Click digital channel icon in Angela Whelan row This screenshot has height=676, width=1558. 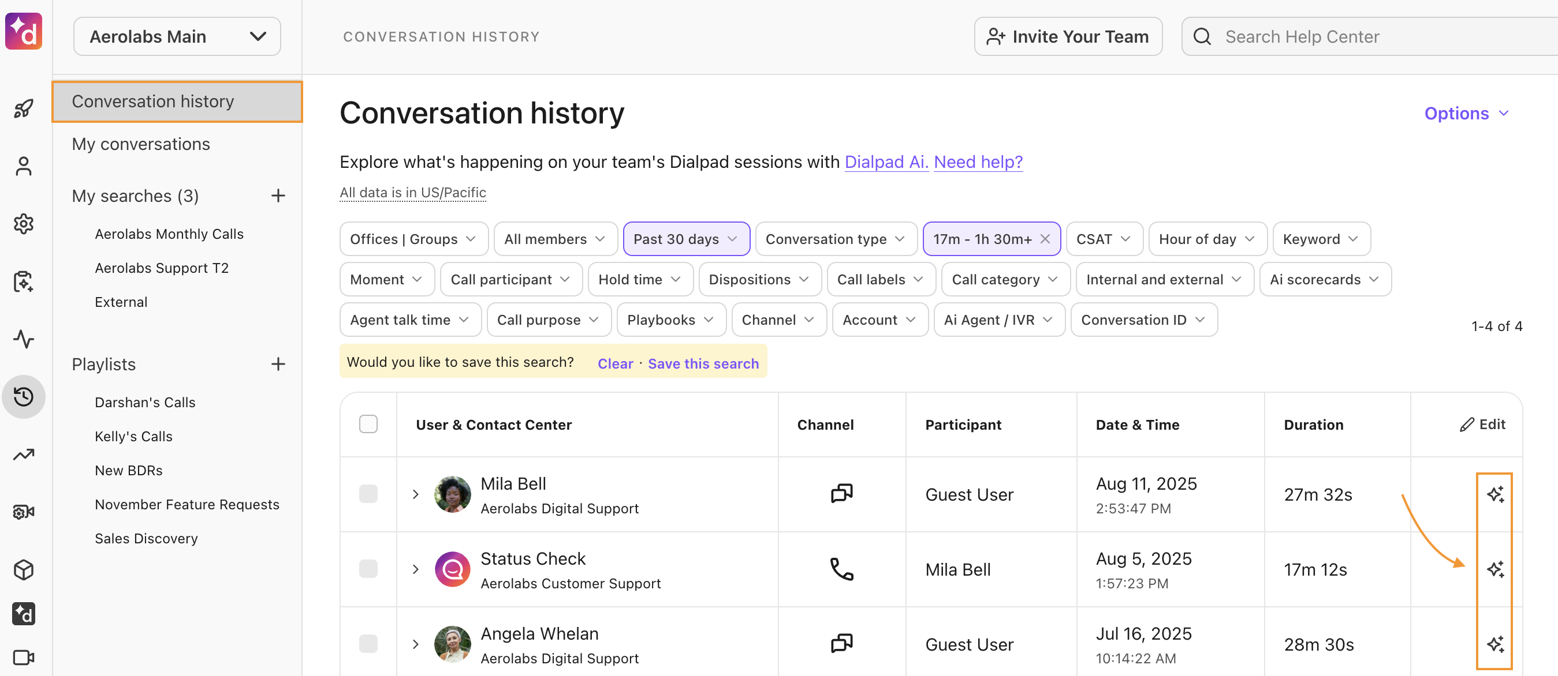click(x=841, y=643)
